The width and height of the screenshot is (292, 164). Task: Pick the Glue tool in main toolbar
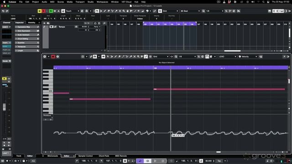click(116, 11)
